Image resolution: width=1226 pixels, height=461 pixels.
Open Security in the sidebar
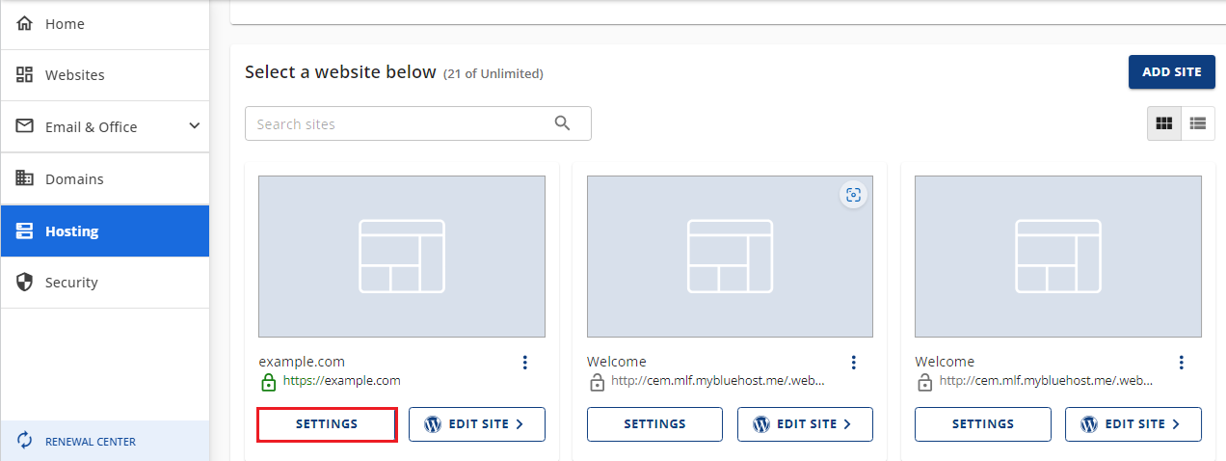click(x=104, y=283)
